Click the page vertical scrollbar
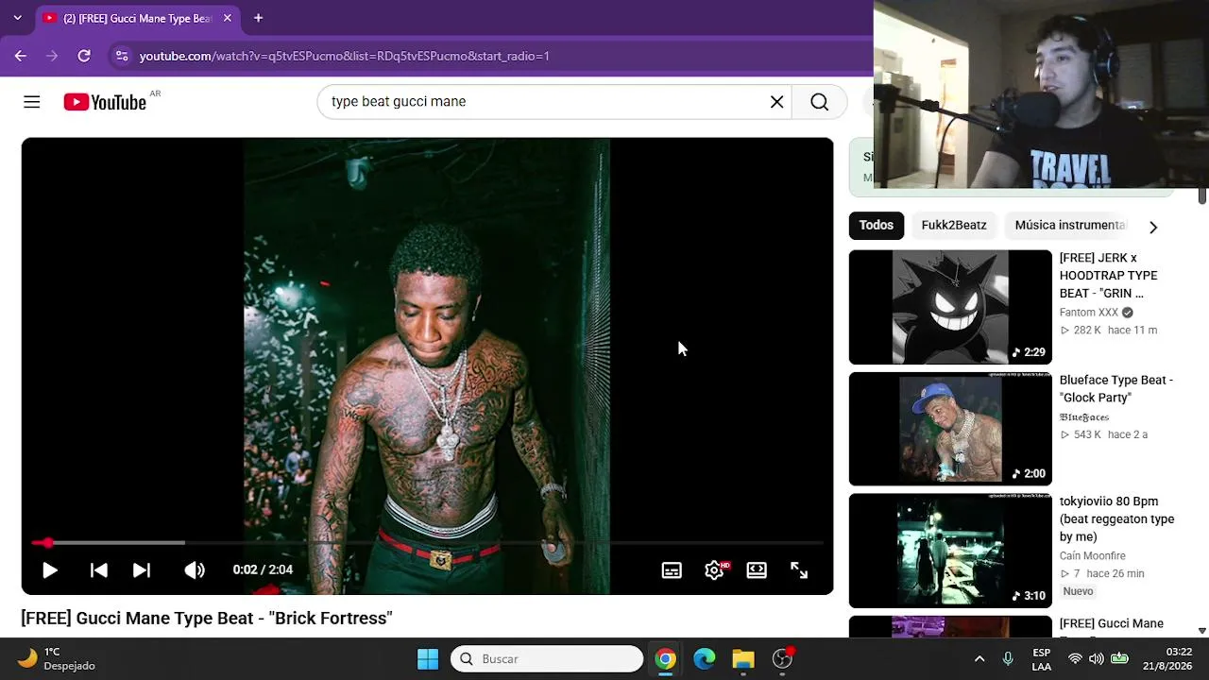The height and width of the screenshot is (680, 1209). click(x=1202, y=195)
